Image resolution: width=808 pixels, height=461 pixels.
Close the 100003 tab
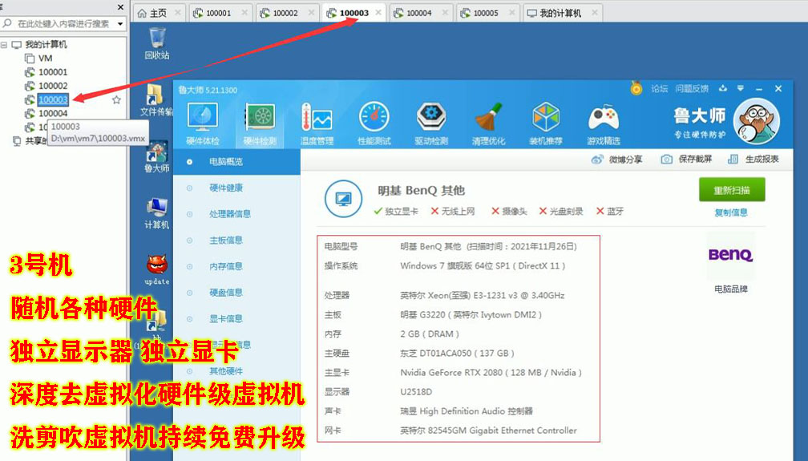pyautogui.click(x=378, y=13)
